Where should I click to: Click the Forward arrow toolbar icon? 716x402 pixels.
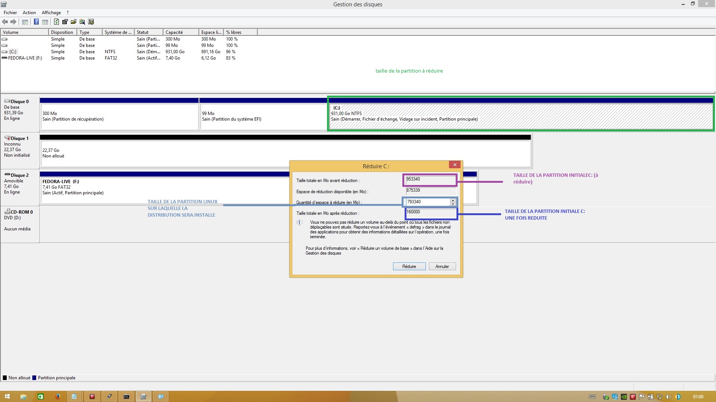coord(13,22)
